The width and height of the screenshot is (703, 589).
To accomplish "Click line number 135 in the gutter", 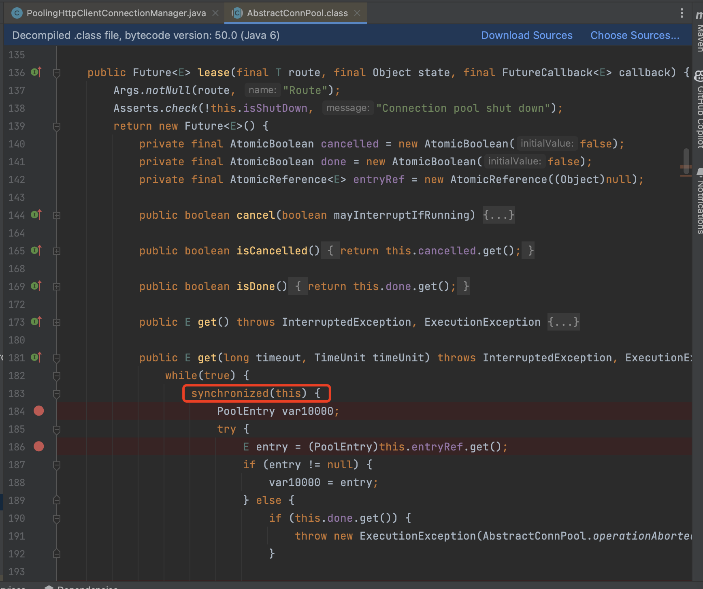I will point(17,55).
